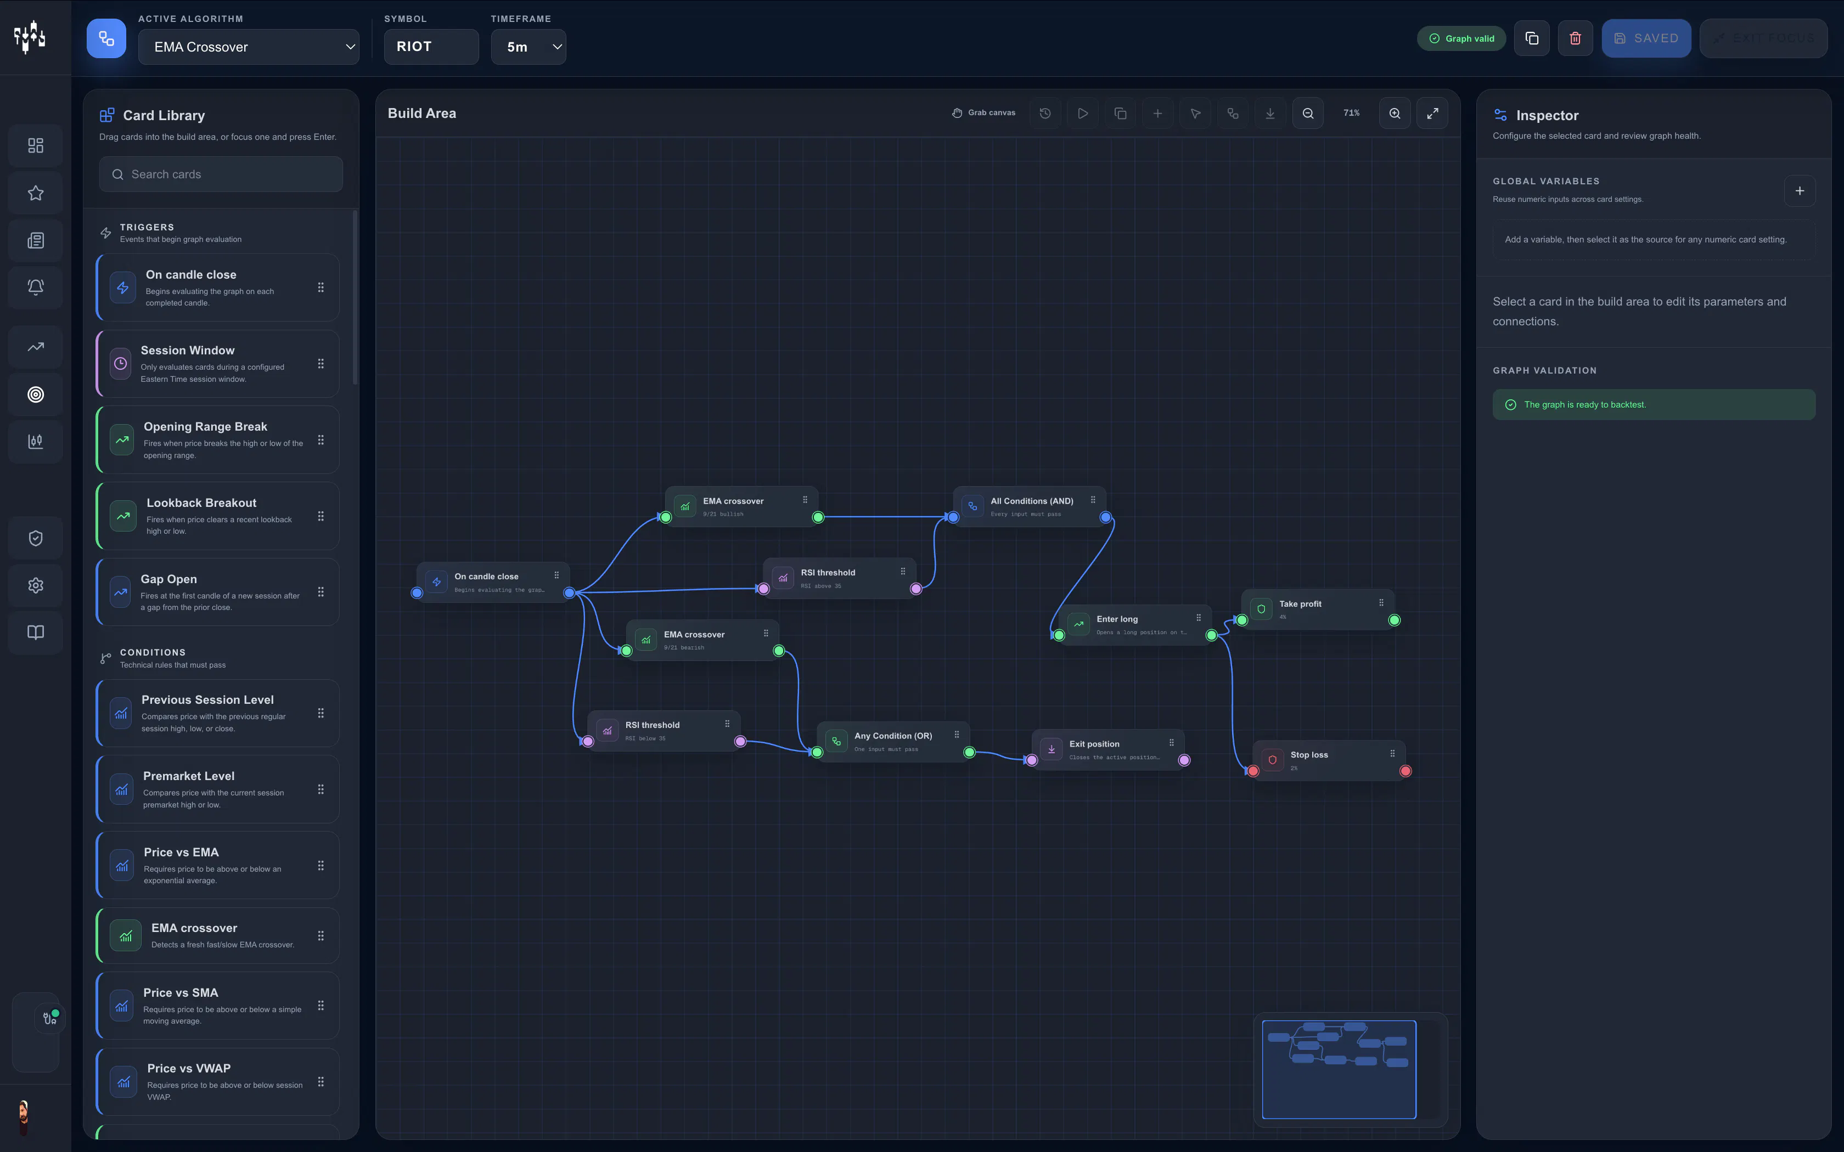Click the sidebar status icon with green dot
1844x1152 pixels.
point(49,1019)
